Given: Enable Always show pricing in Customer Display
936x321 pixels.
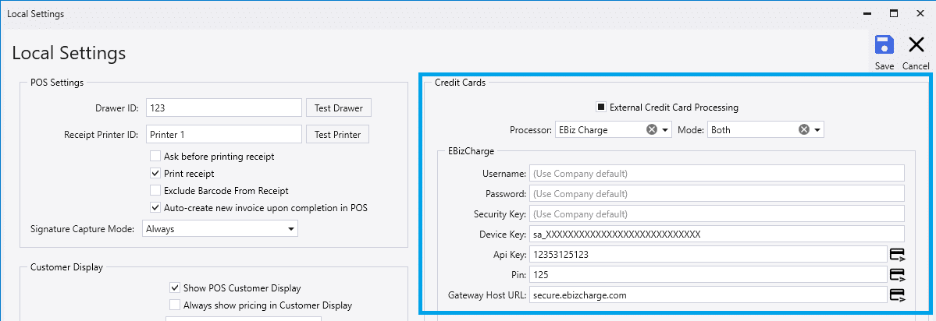Looking at the screenshot, I should click(x=175, y=305).
